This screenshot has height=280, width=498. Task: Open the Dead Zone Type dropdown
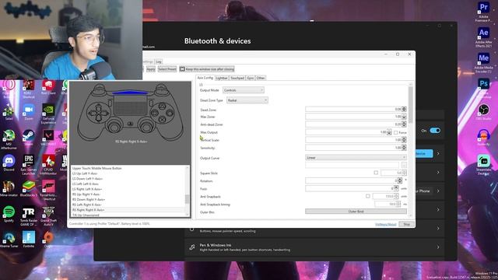click(x=247, y=100)
